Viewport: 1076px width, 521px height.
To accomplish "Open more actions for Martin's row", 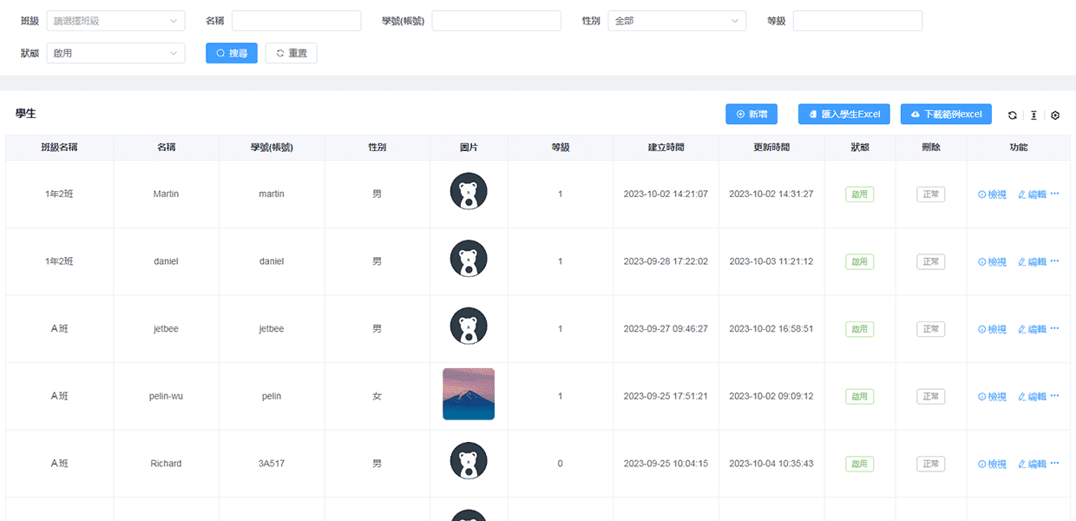I will (x=1054, y=194).
